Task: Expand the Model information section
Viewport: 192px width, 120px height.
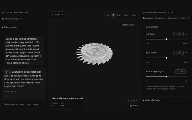Action: pyautogui.click(x=152, y=100)
